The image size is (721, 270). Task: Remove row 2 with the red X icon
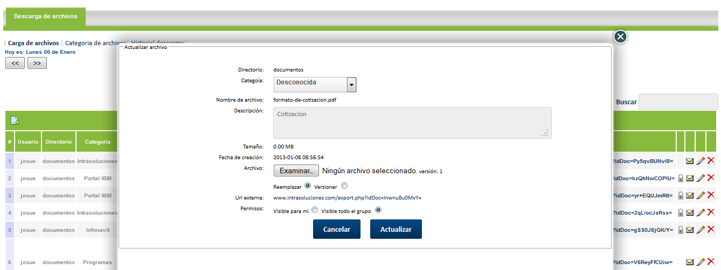point(711,178)
